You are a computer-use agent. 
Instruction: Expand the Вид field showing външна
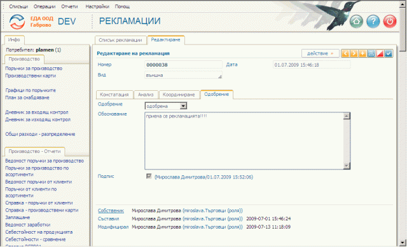[183, 75]
